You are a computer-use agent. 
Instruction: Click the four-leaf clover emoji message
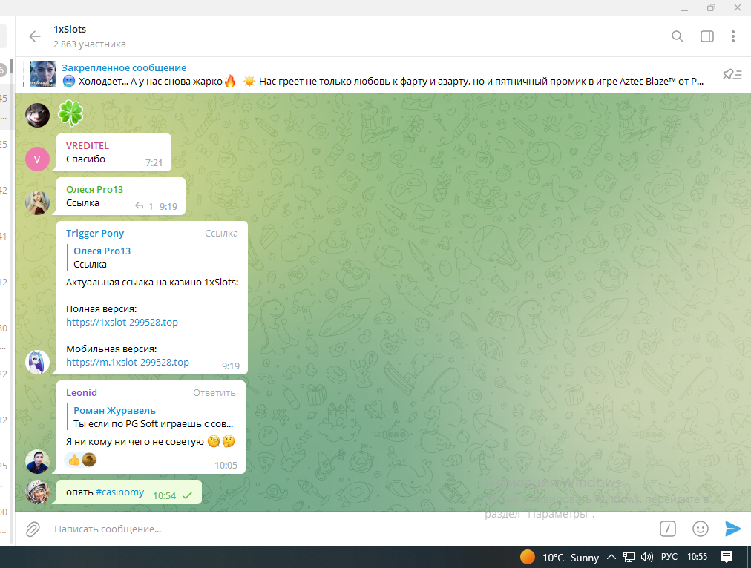click(70, 113)
